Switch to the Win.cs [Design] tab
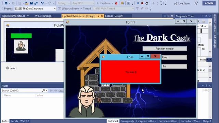The height and width of the screenshot is (123, 219). coord(44,16)
